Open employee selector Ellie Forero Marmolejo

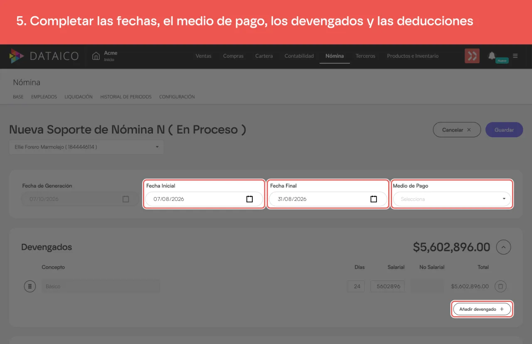(86, 147)
